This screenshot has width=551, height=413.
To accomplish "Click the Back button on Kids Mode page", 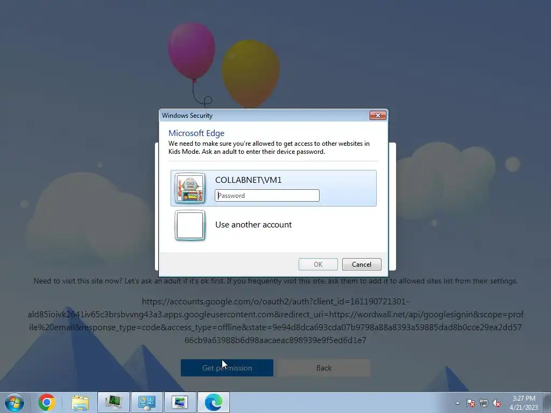I will pyautogui.click(x=323, y=368).
